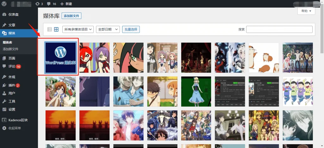Switch to grid view icon

click(56, 29)
